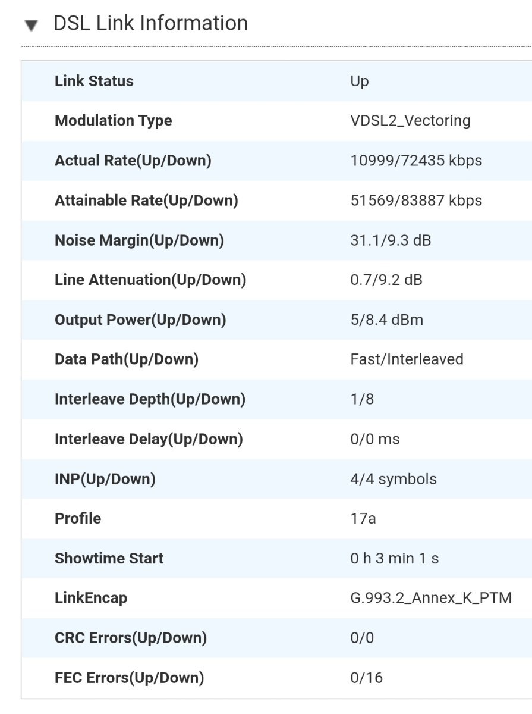Select the G.993.2_Annex_K_PTM LinkEncap value
Screen dimensions: 532x714
click(431, 598)
